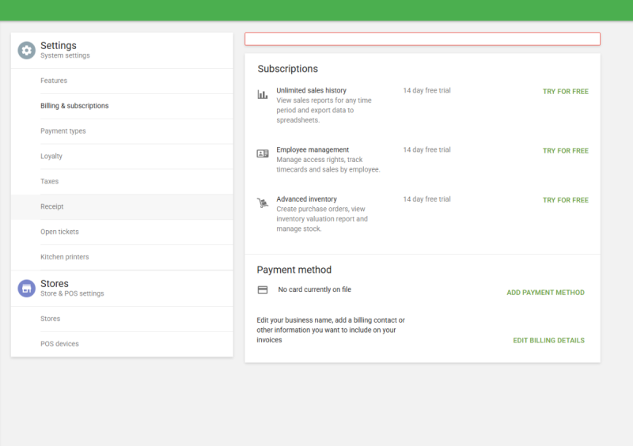Open the Taxes section
The width and height of the screenshot is (633, 446).
pos(50,182)
